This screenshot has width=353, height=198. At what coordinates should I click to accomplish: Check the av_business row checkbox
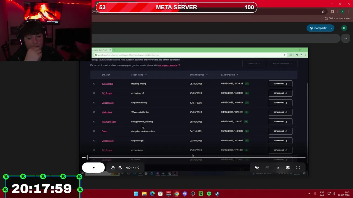tap(94, 150)
